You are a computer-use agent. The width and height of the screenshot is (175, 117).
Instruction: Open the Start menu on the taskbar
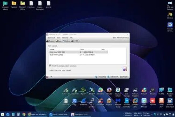(x=2, y=114)
